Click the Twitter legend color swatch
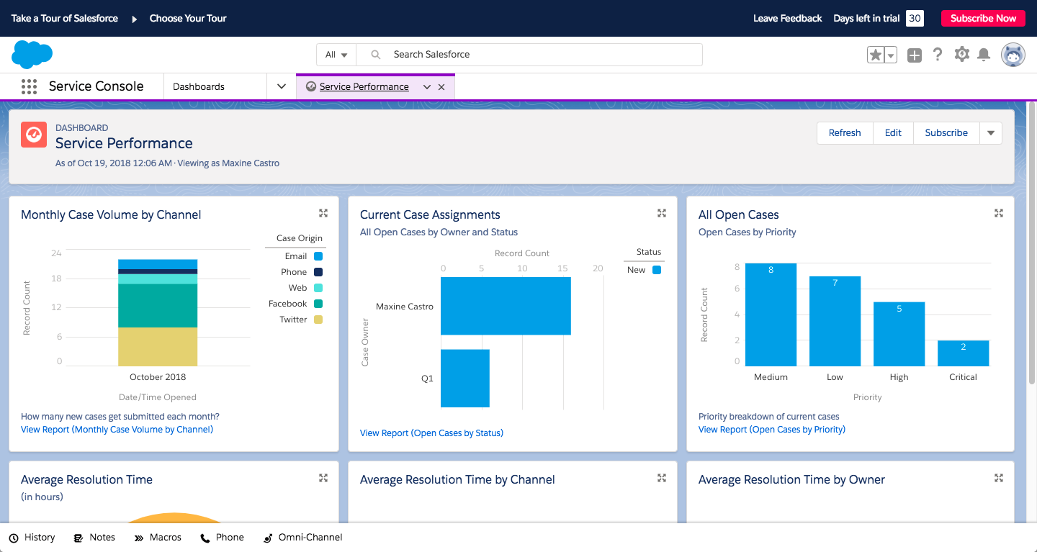The image size is (1037, 552). tap(318, 320)
